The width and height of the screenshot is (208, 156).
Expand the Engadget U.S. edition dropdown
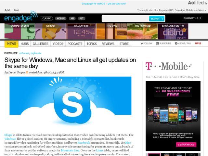click(x=192, y=18)
